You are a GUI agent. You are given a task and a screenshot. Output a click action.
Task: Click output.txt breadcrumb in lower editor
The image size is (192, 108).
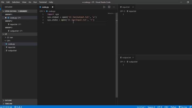(133, 62)
